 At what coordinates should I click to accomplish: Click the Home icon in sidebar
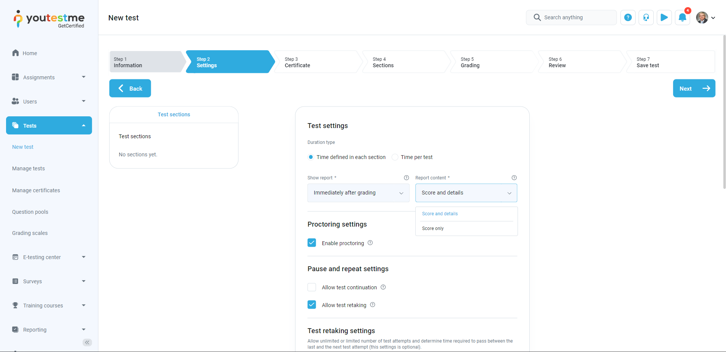tap(16, 53)
